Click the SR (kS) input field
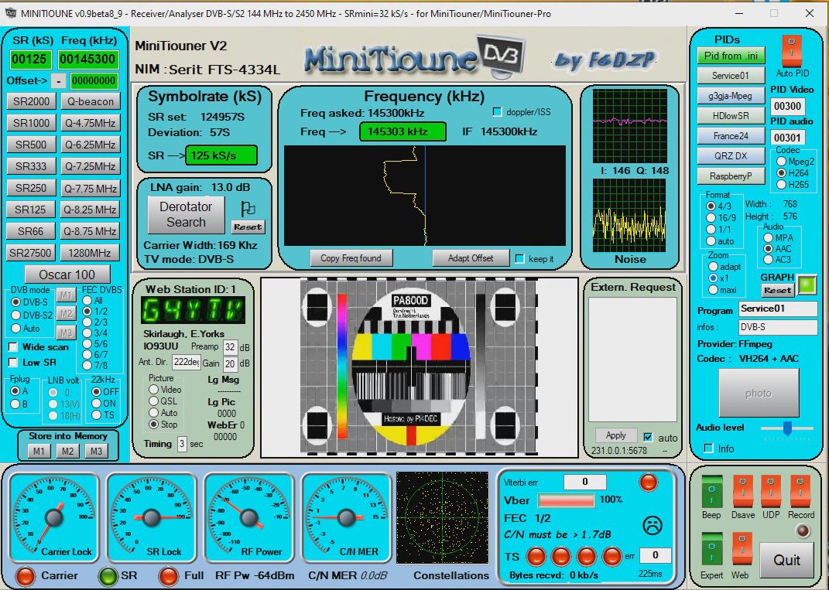829x590 pixels. pos(31,60)
